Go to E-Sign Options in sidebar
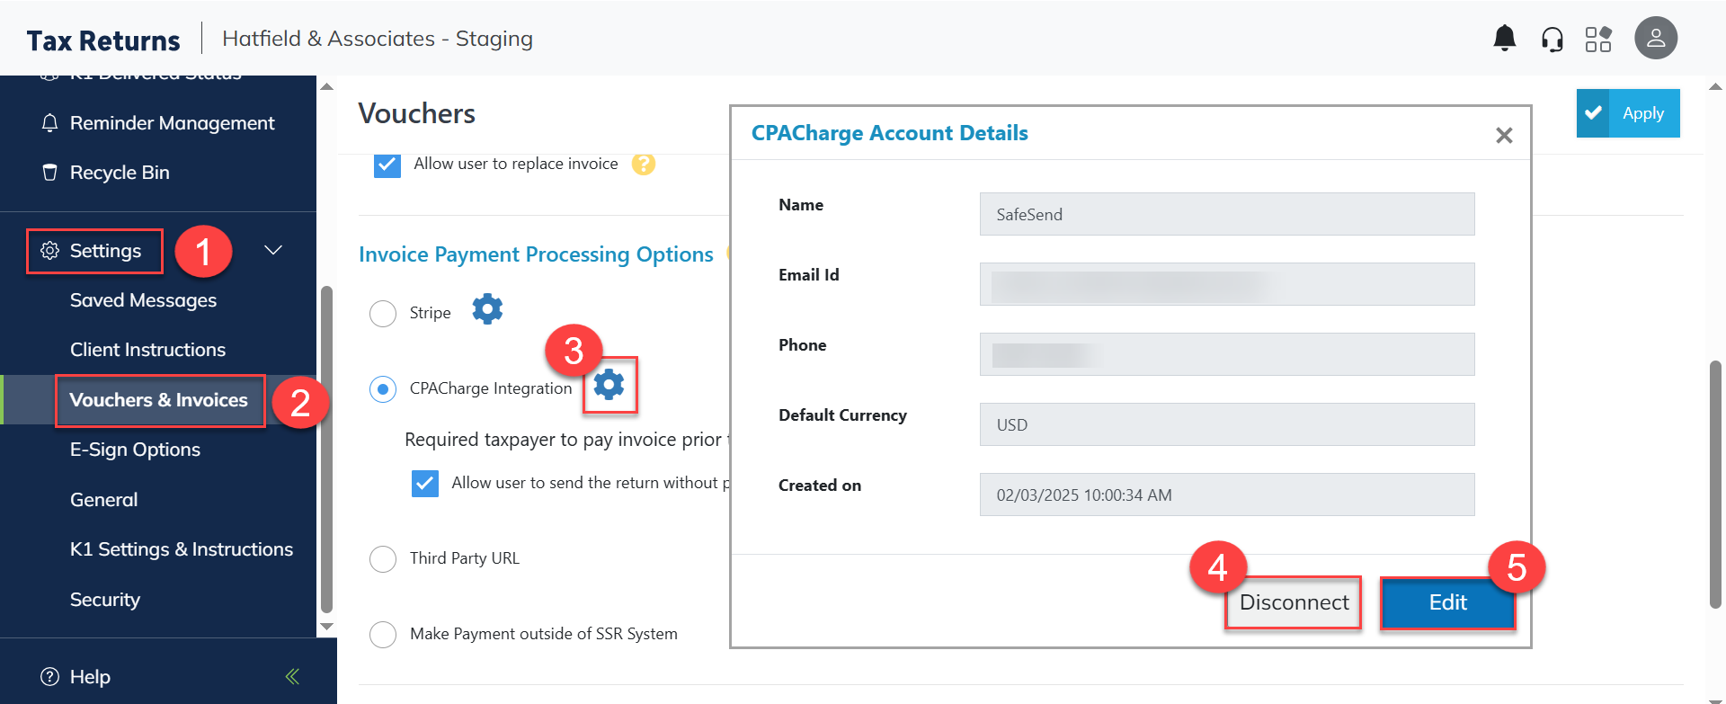The width and height of the screenshot is (1726, 704). pyautogui.click(x=135, y=450)
